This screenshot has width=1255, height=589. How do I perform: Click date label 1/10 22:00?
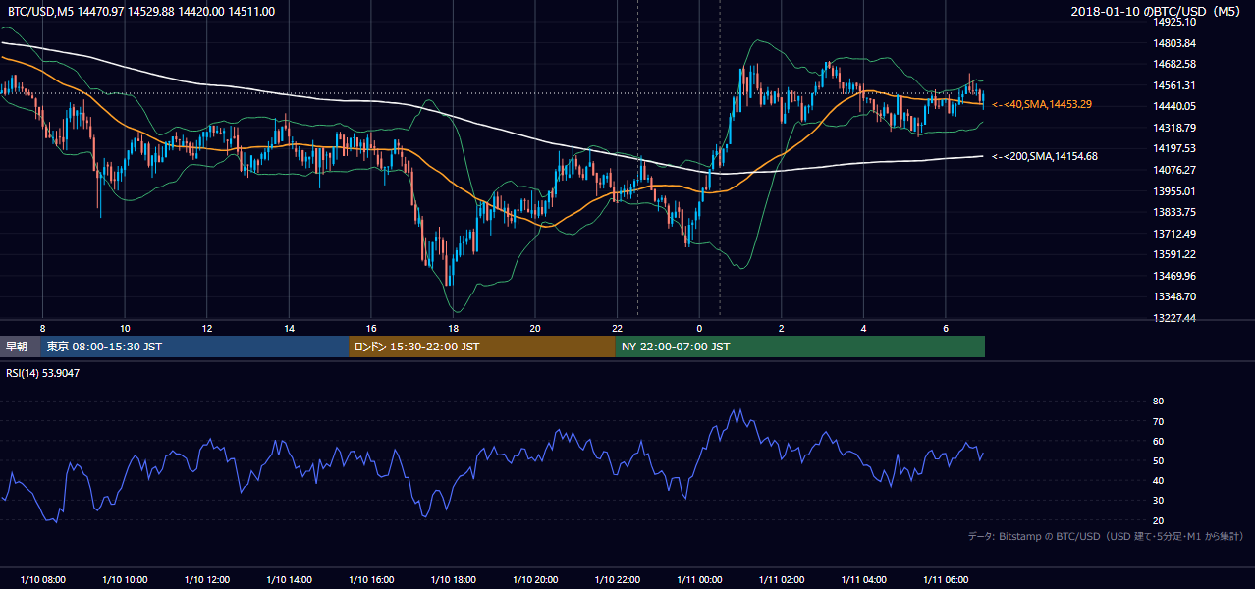(617, 579)
